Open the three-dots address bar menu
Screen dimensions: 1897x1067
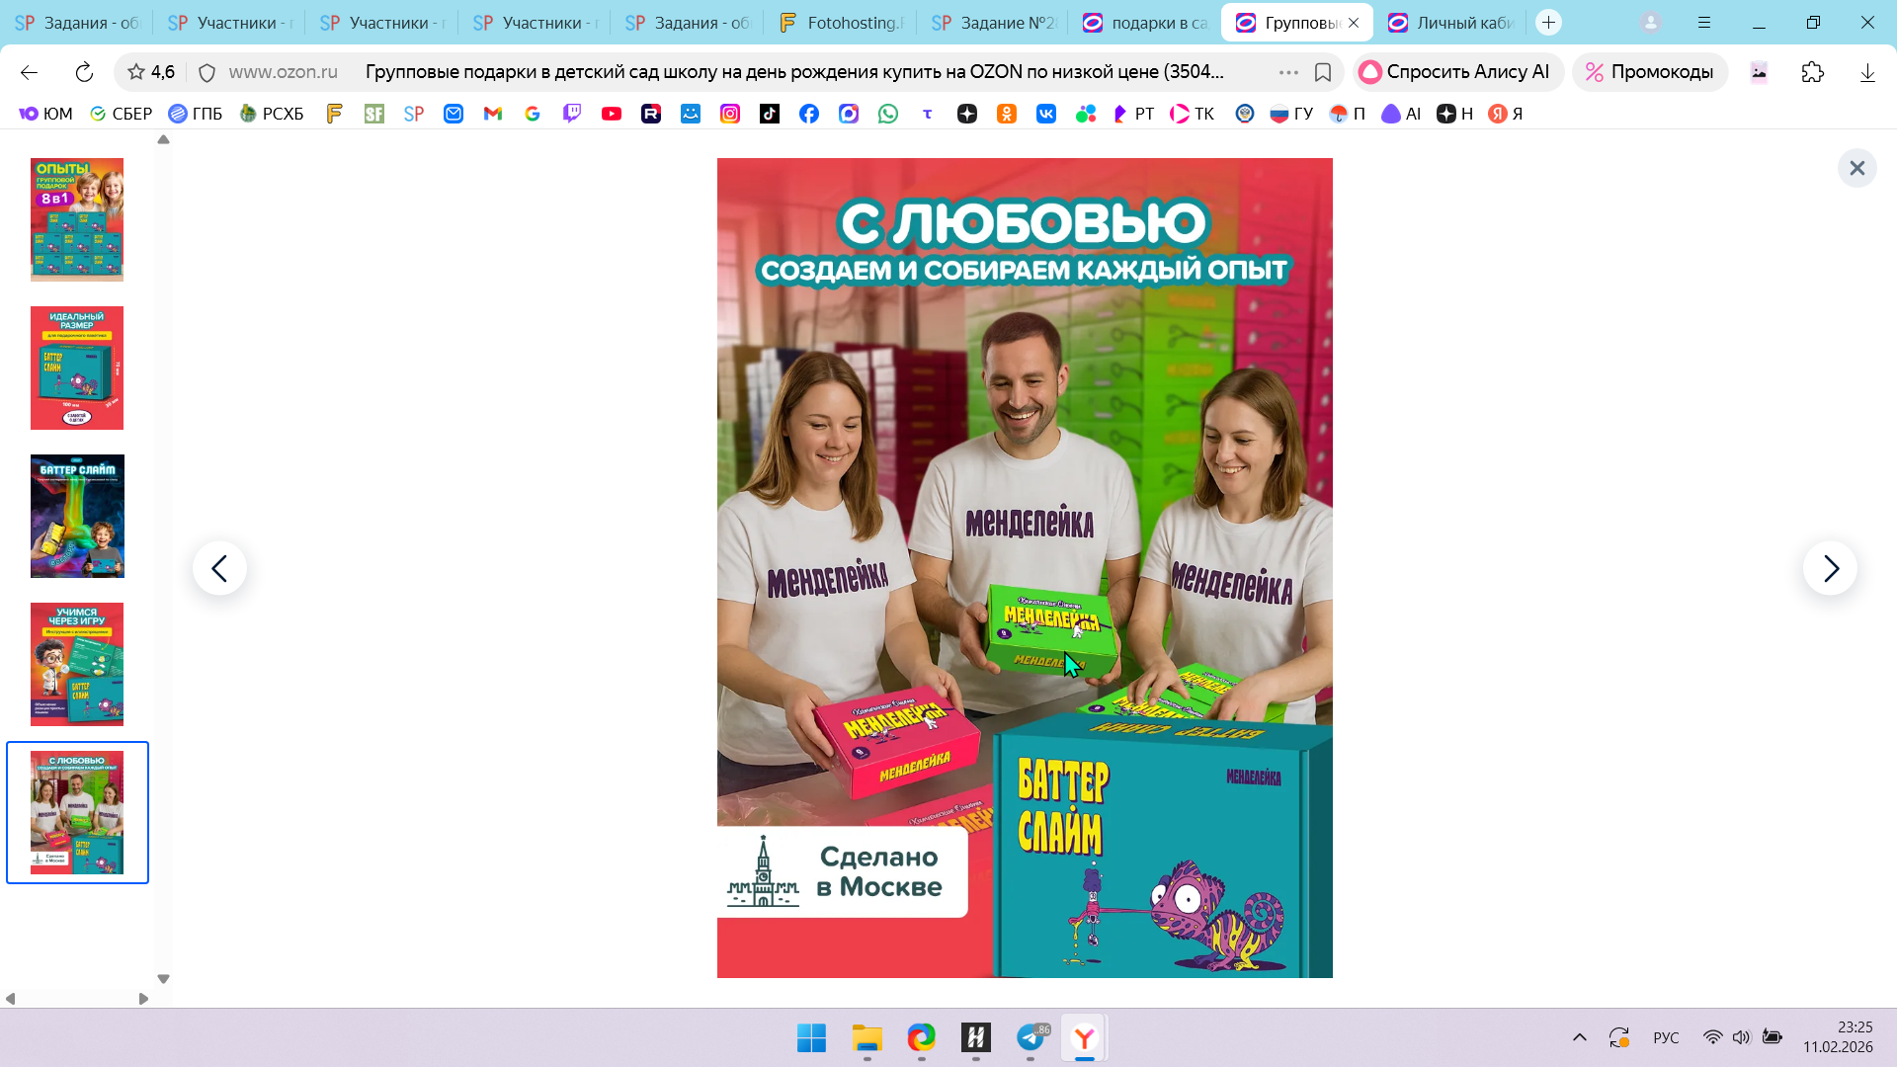(x=1288, y=72)
